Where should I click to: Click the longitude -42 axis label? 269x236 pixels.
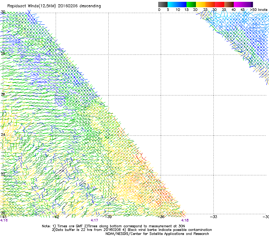[x=56, y=217]
